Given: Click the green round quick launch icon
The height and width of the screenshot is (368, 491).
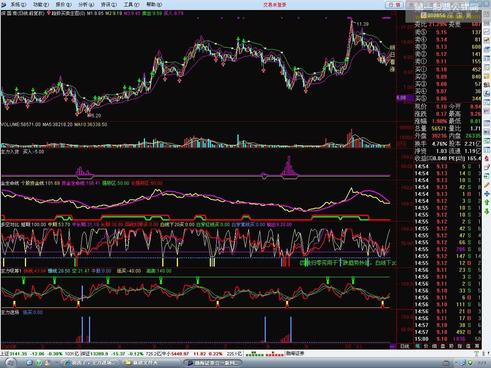Looking at the screenshot, I should coord(39,362).
